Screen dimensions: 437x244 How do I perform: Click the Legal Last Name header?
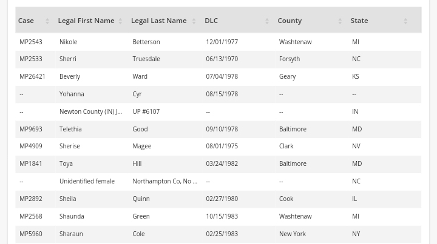tap(158, 21)
